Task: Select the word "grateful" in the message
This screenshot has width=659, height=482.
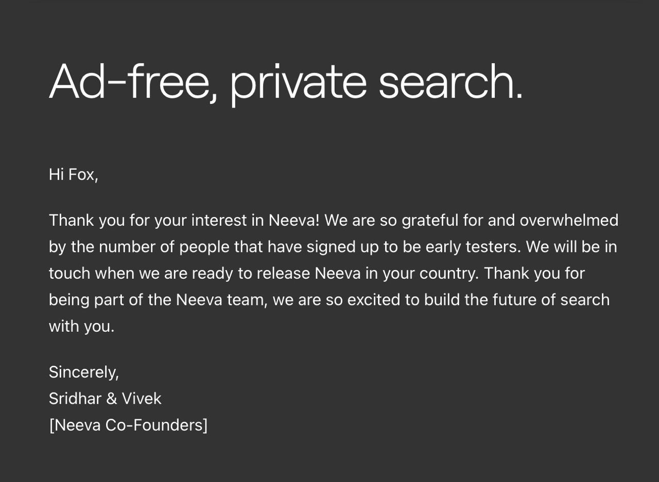Action: coord(429,220)
